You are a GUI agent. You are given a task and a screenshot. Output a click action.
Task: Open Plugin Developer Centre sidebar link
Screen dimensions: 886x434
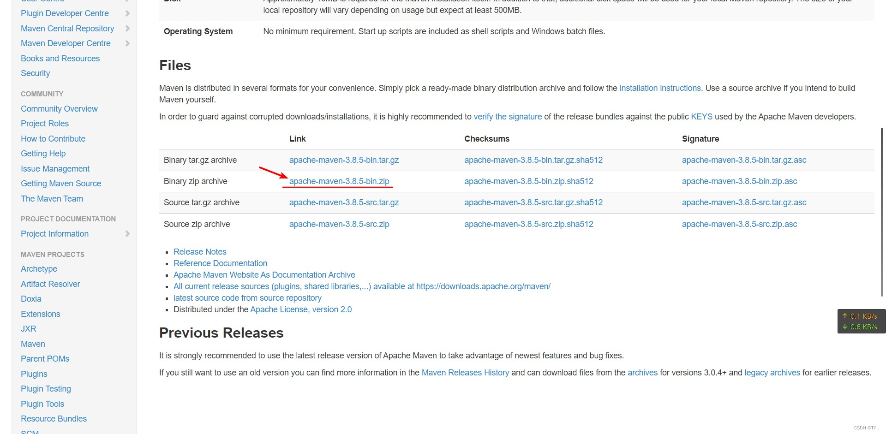click(x=65, y=13)
